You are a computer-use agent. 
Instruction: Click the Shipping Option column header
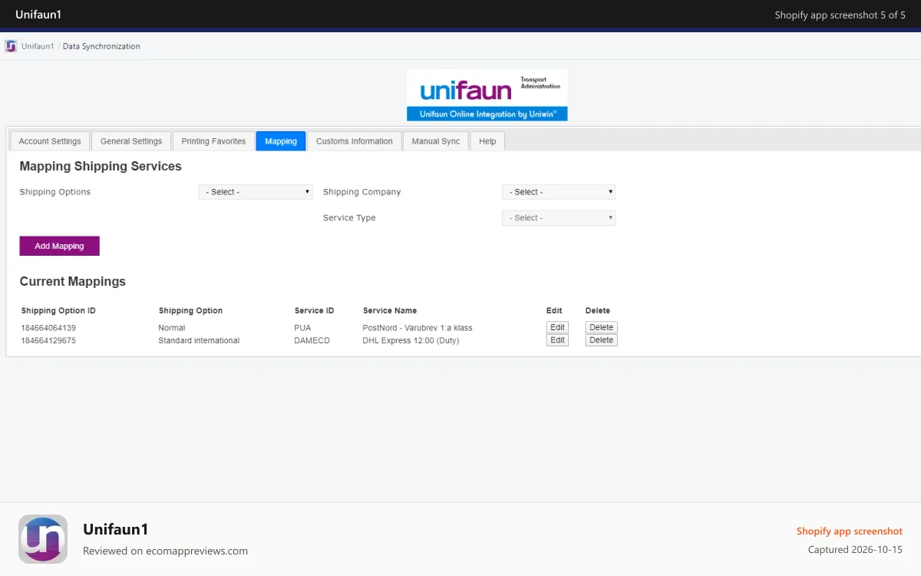[190, 311]
